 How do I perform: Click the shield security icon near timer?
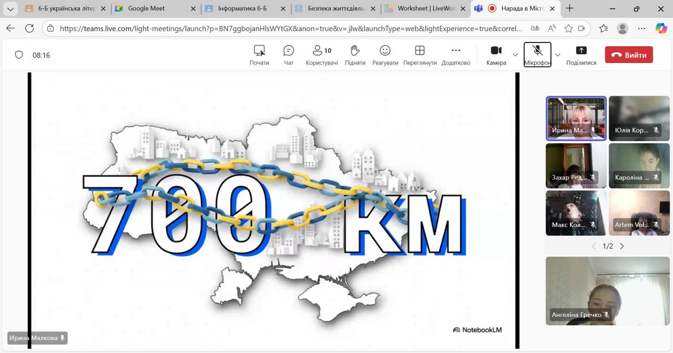[x=19, y=55]
